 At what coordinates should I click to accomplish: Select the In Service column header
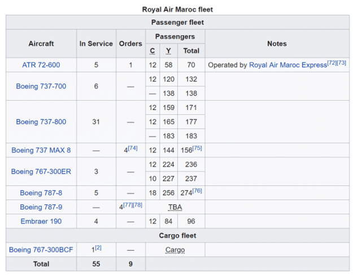tap(96, 43)
